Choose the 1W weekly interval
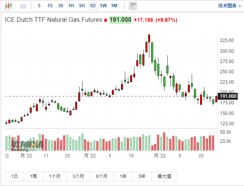Viewport: 244px width, 186px height. 103,6
